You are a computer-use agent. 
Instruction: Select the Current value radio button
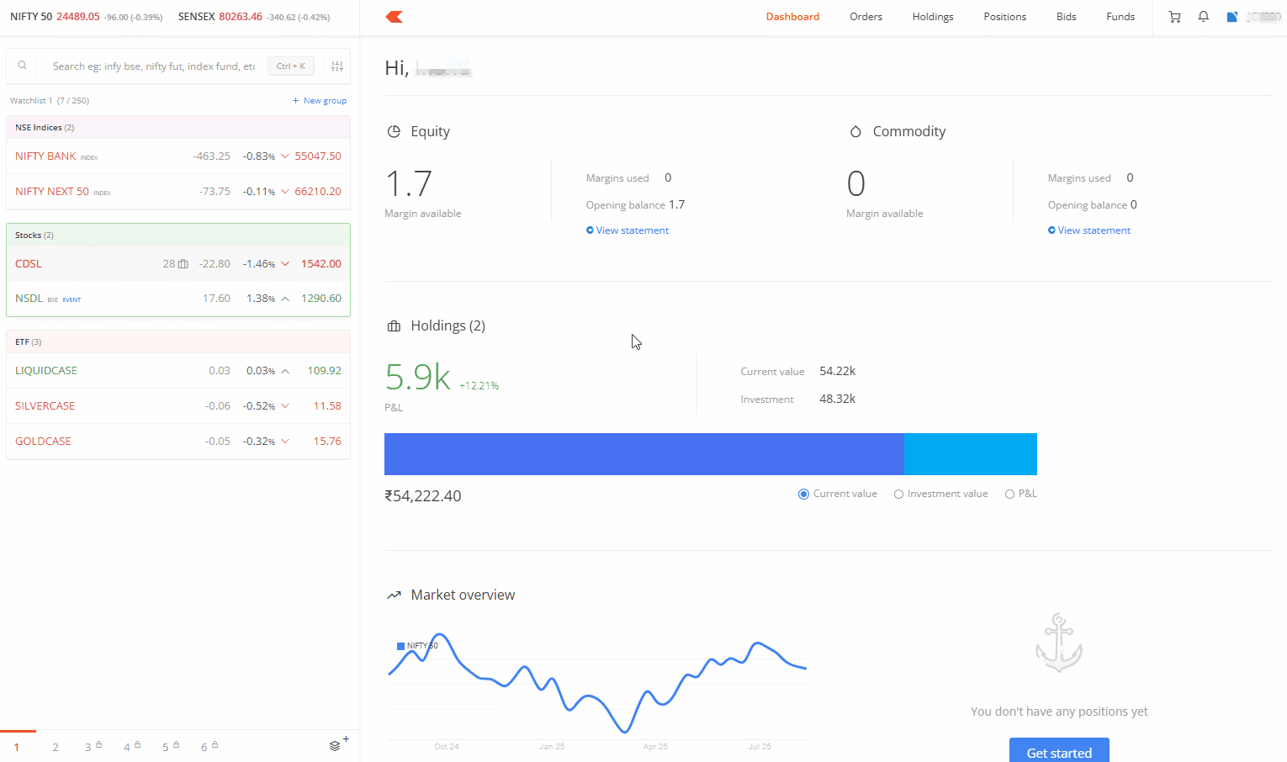point(803,495)
